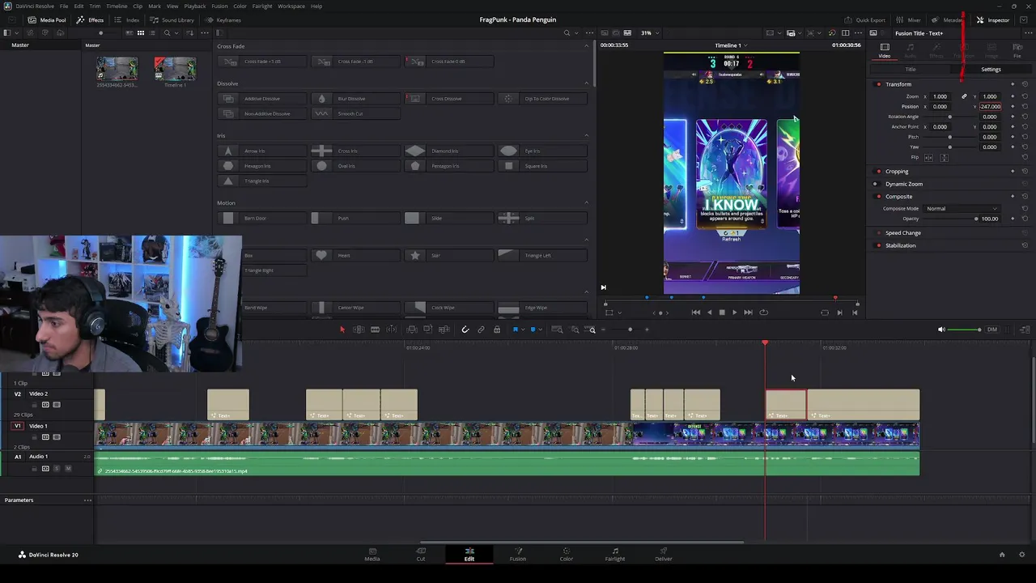This screenshot has height=583, width=1036.
Task: Adjust the timeline zoom slider
Action: pos(630,330)
